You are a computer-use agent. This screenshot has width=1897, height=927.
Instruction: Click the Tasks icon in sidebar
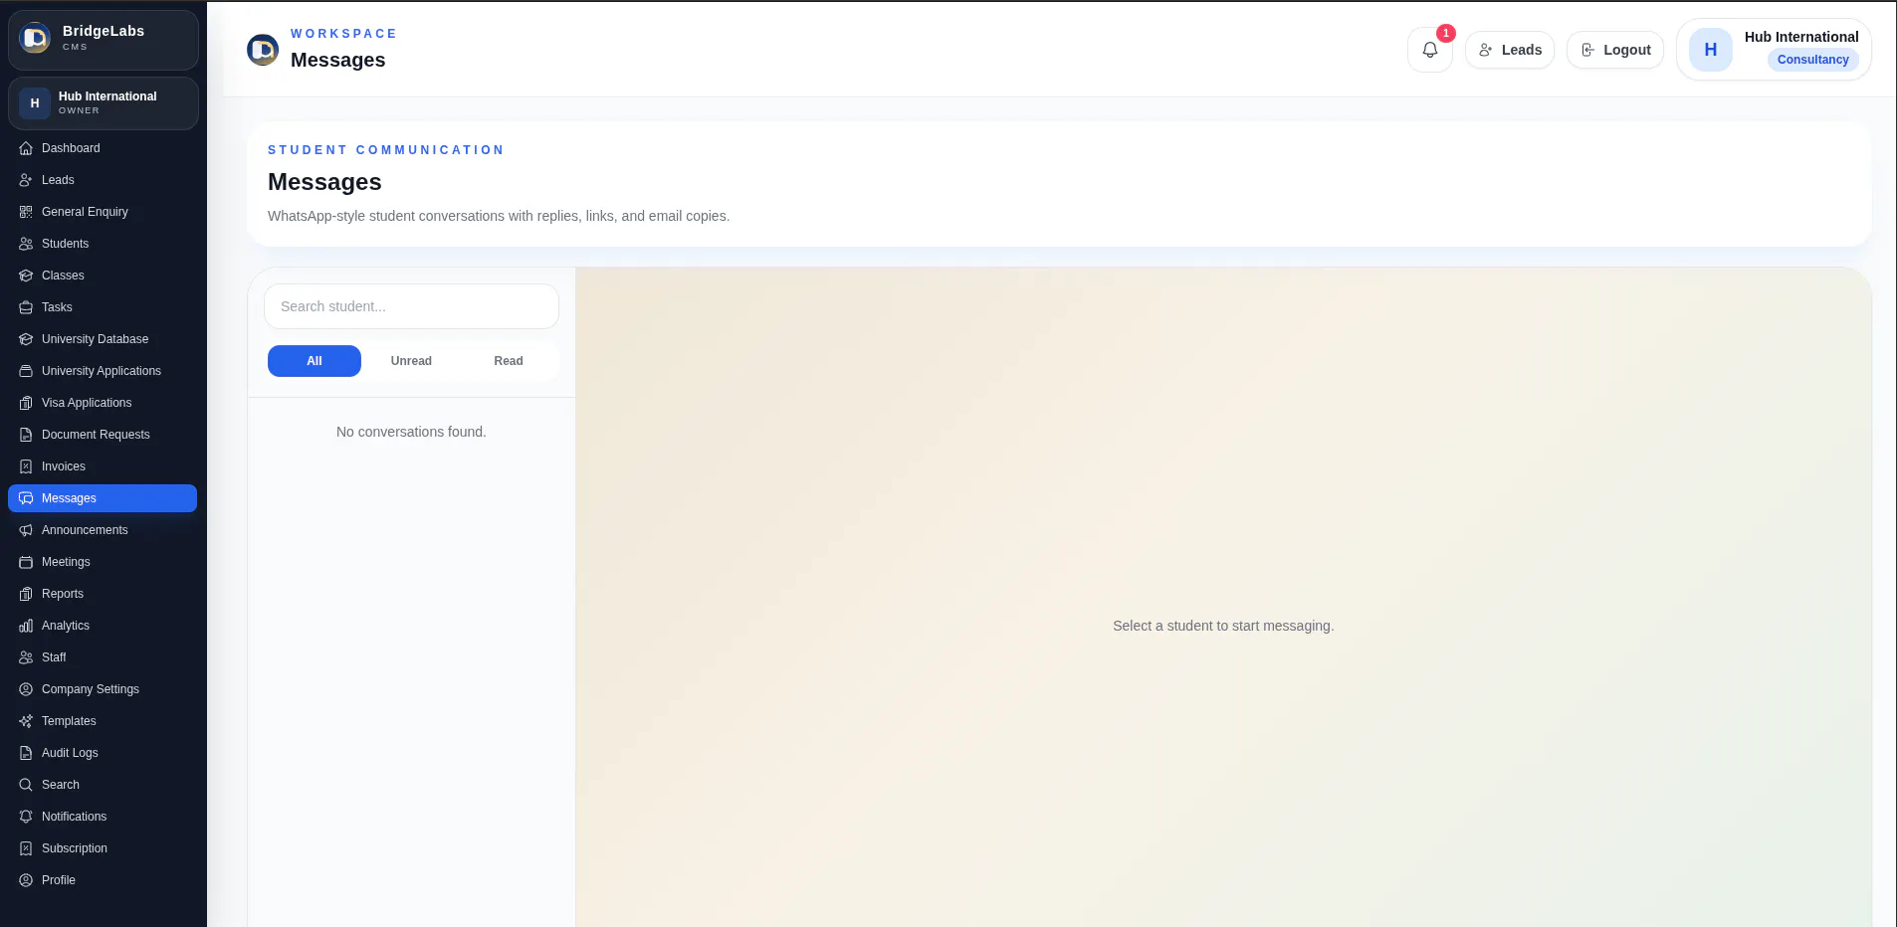[x=26, y=307]
